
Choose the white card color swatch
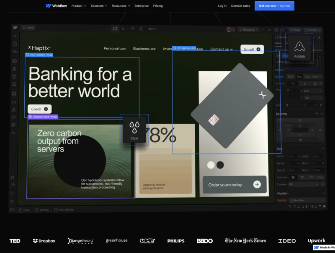[211, 165]
